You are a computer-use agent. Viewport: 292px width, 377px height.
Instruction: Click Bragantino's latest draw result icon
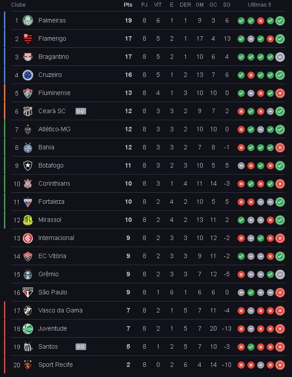[280, 57]
